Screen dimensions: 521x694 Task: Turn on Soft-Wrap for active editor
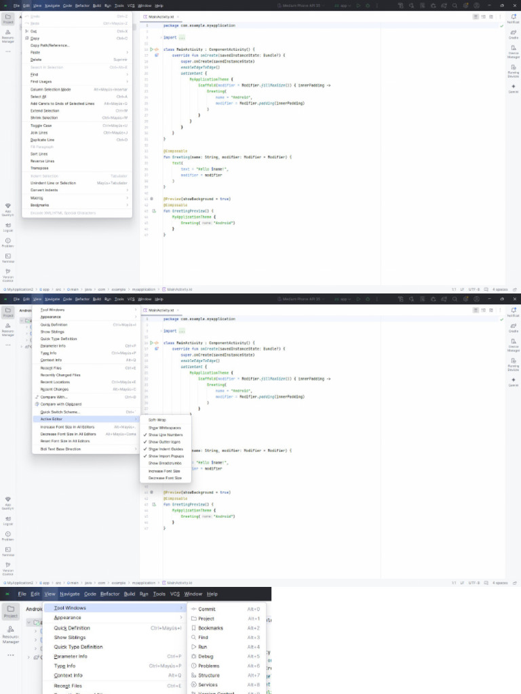coord(157,420)
